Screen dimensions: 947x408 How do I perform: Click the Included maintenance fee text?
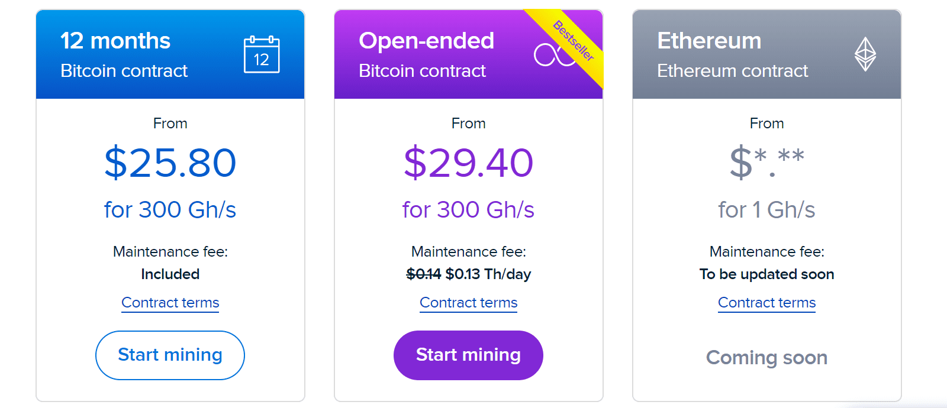click(170, 274)
